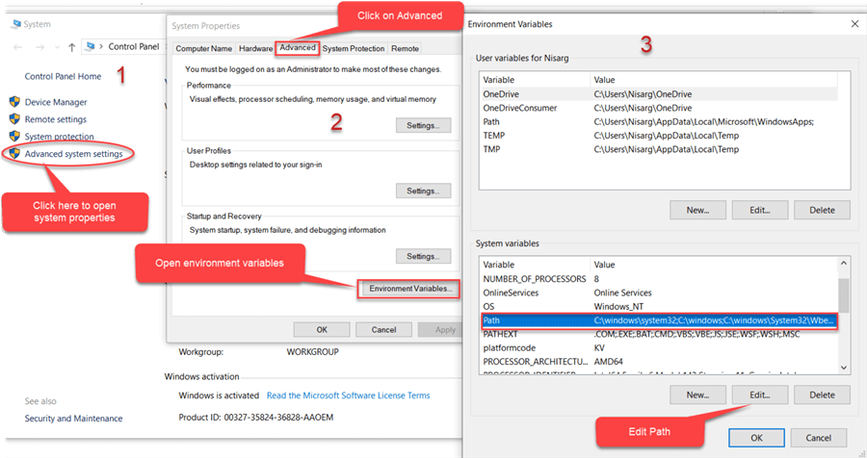Image resolution: width=867 pixels, height=458 pixels.
Task: Open Performance Settings button
Action: 423,125
